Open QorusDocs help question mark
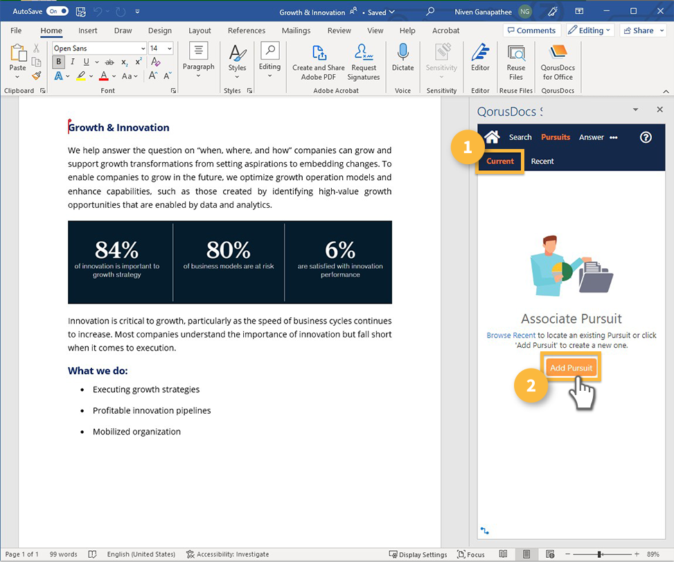Screen dimensions: 674x562 [646, 137]
